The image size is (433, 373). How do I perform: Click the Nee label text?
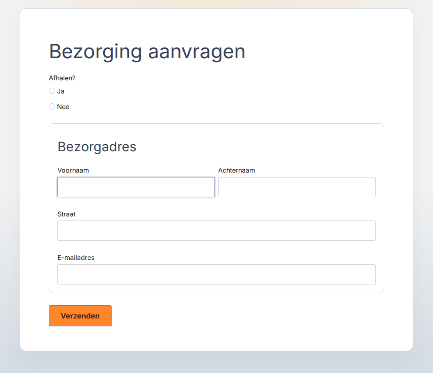(63, 107)
